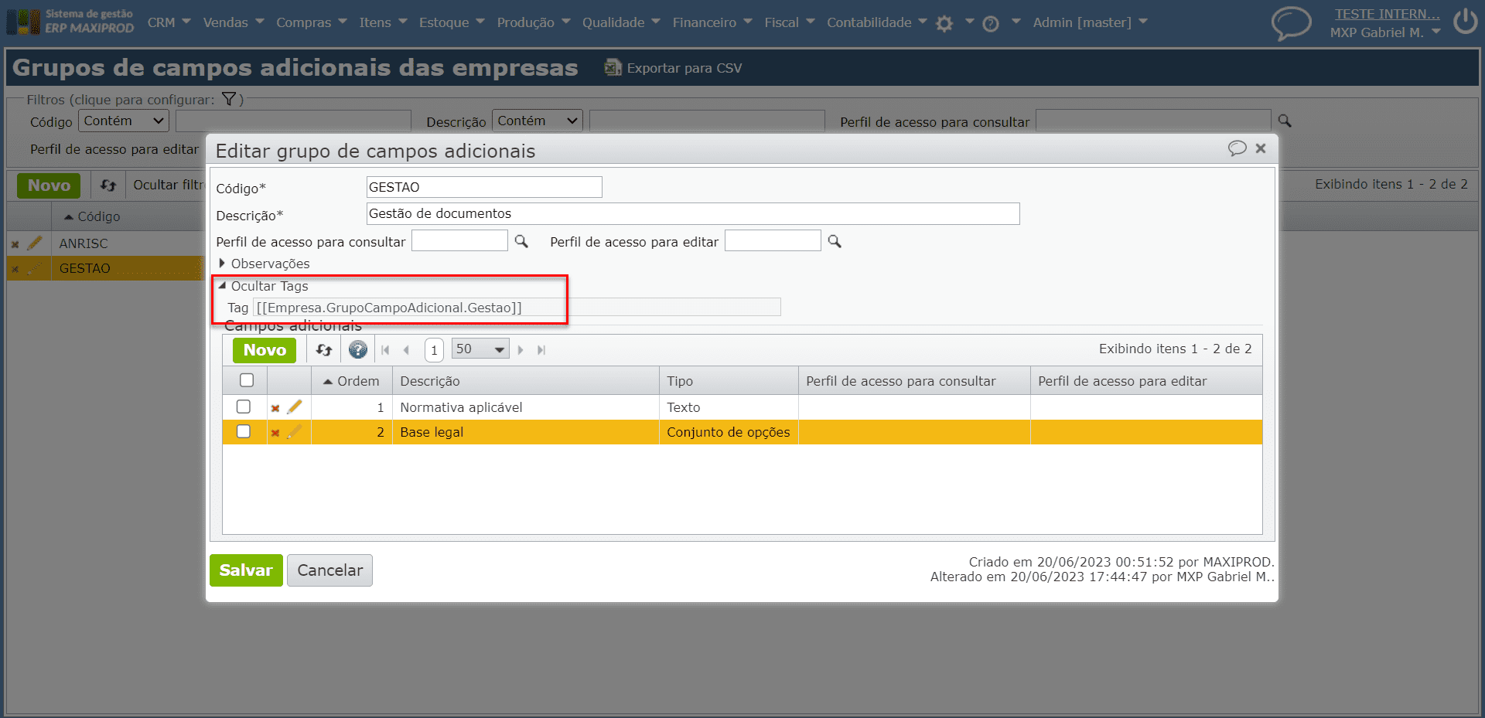1485x718 pixels.
Task: Click the settings gear icon in top menu
Action: coord(944,23)
